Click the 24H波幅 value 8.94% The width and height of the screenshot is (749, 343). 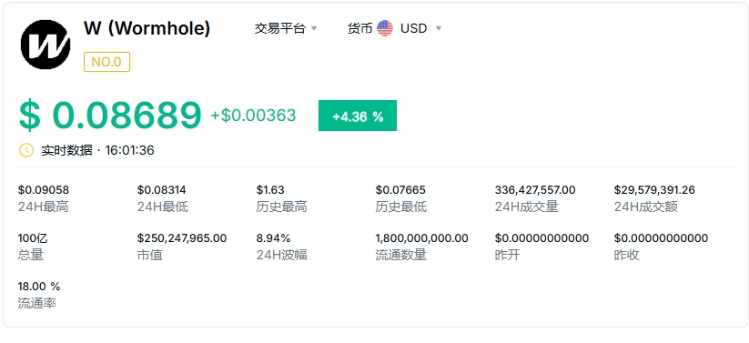tap(273, 238)
